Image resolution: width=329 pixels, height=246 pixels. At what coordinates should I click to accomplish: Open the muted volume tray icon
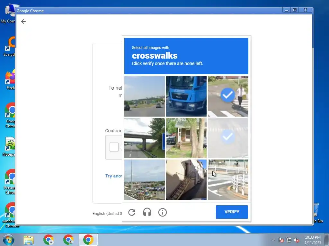coord(297,240)
